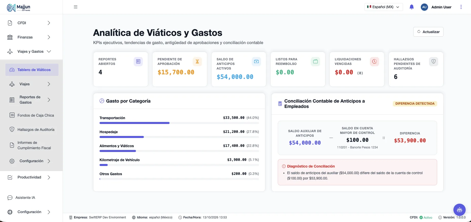Click the CFDI Activo status indicator
471x222 pixels.
(x=421, y=217)
